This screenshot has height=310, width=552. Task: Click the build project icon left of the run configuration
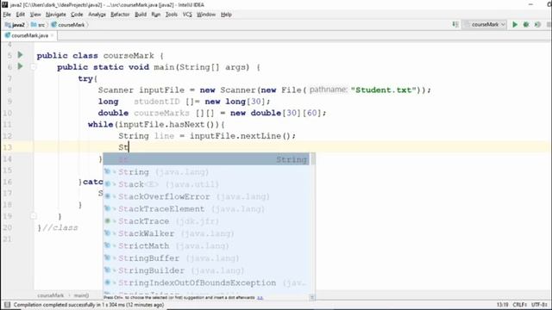coord(455,25)
